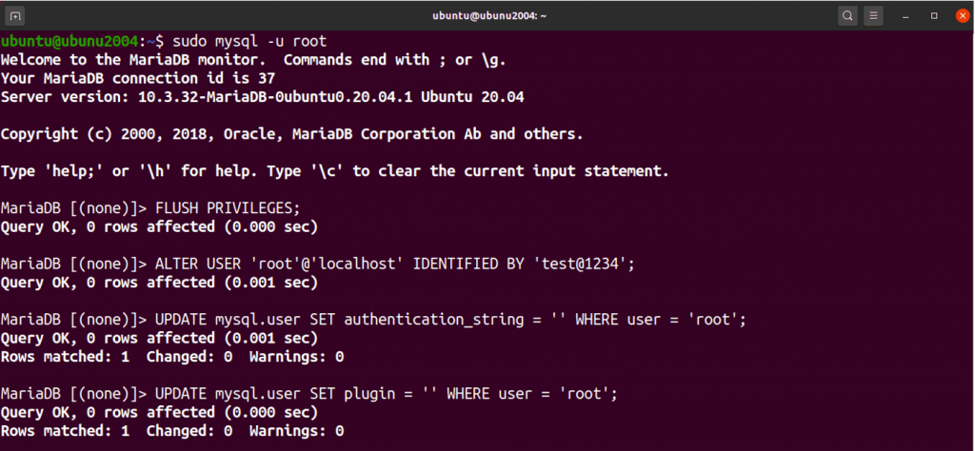Screen dimensions: 975x451
Task: Click the 'Welcome to the MariaDB monitor' line
Action: 253,60
